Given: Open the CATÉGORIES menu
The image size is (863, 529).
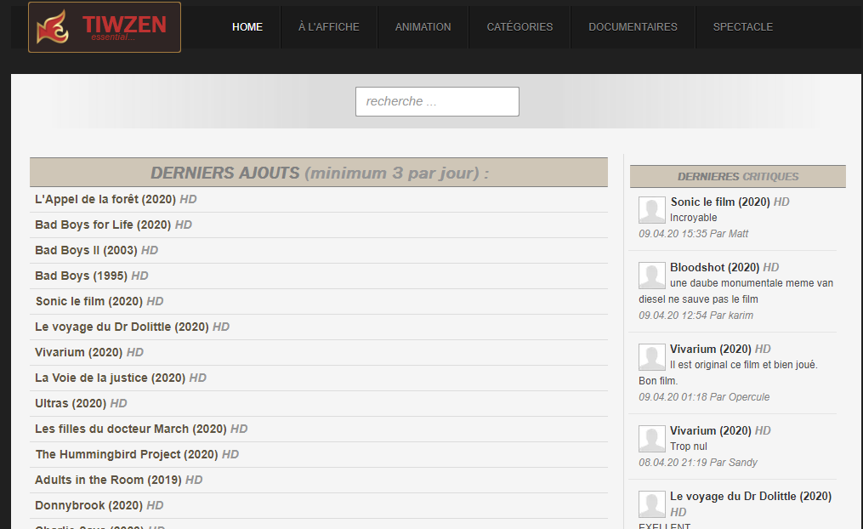Looking at the screenshot, I should point(520,27).
